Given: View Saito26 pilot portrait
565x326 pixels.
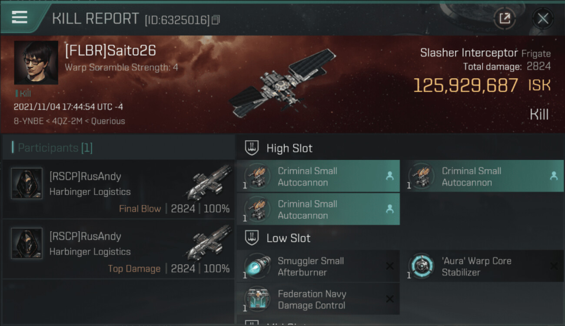Looking at the screenshot, I should 36,63.
